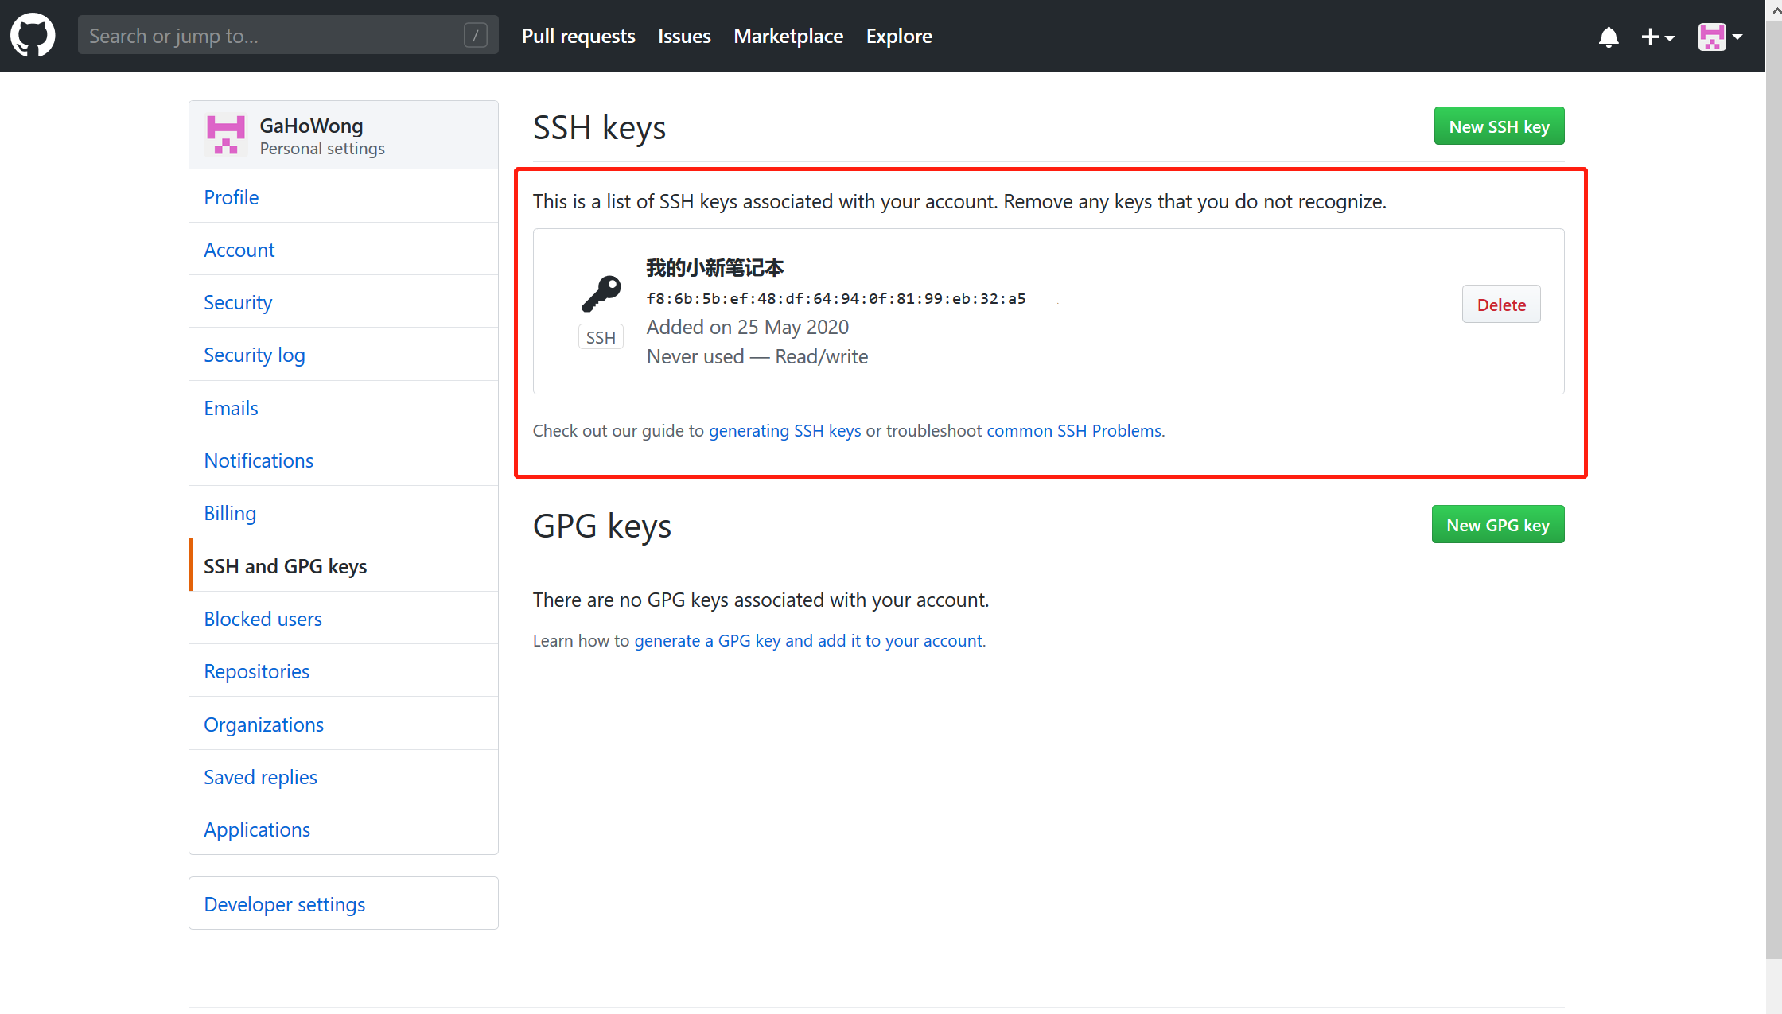Click the slash shortcut icon in search
Viewport: 1782px width, 1014px height.
click(475, 36)
